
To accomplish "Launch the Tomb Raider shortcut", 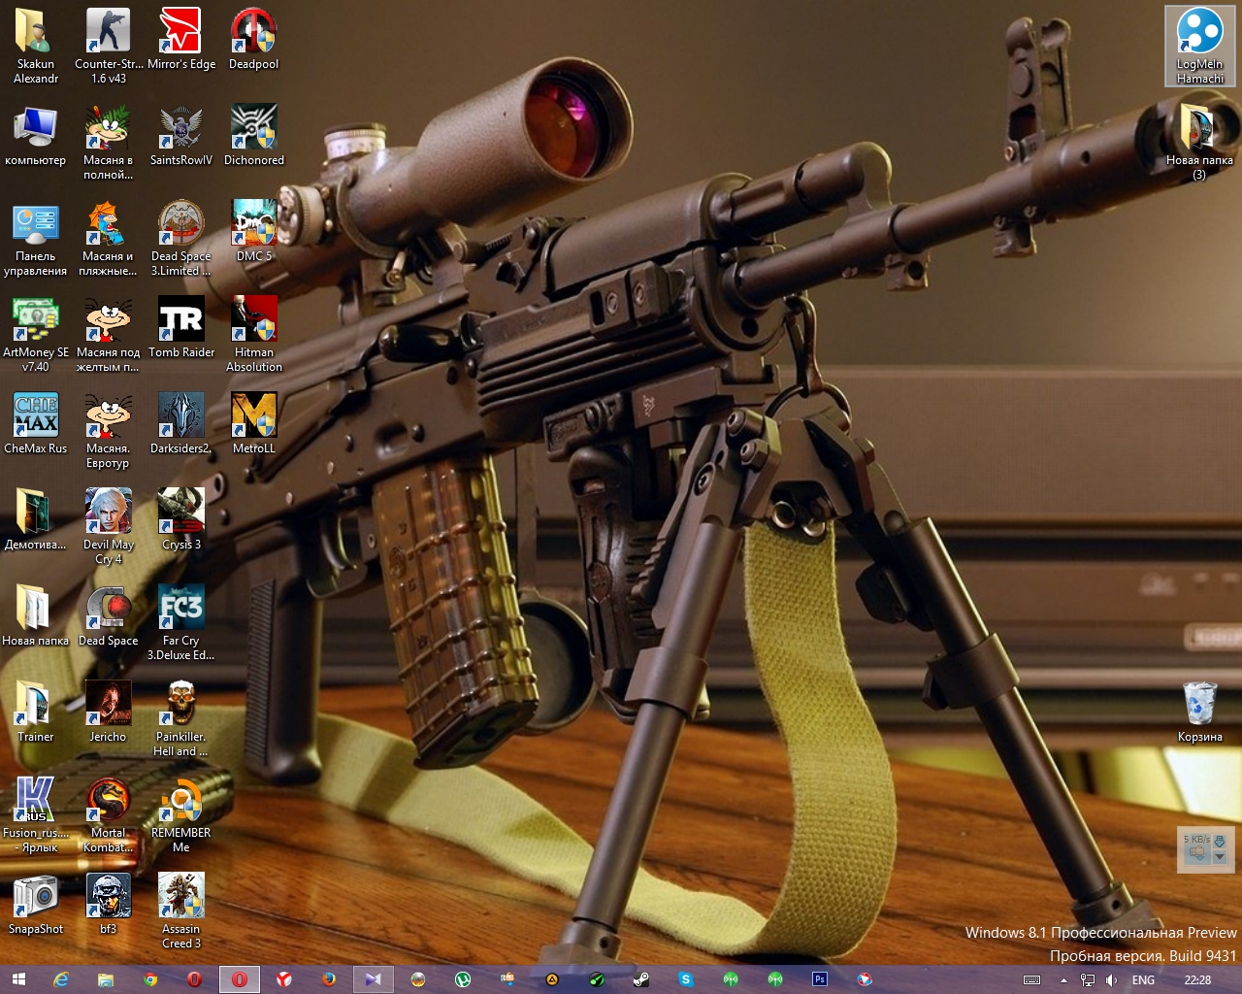I will [x=181, y=327].
